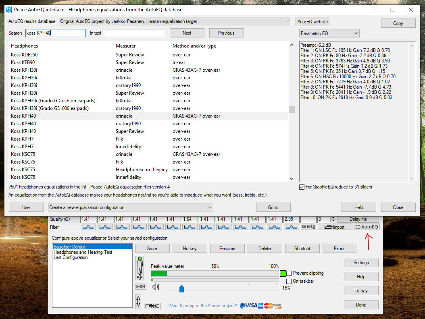This screenshot has height=319, width=425.
Task: Open AutoEQ via the globe button
Action: pyautogui.click(x=367, y=227)
